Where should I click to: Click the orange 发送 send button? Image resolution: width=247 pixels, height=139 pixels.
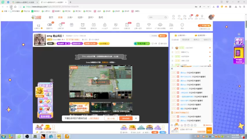coord(209,130)
